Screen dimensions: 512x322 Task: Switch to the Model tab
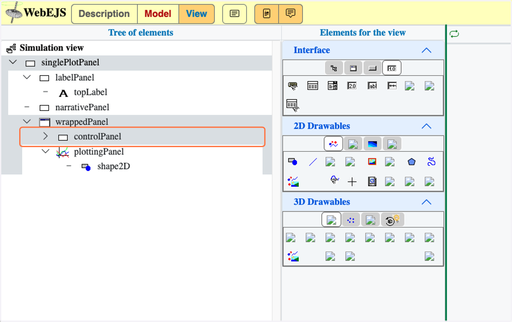[158, 14]
